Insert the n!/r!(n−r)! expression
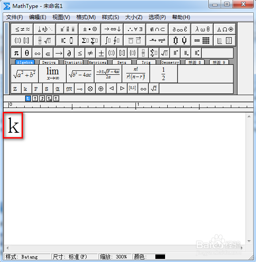The height and width of the screenshot is (262, 256). pos(136,73)
